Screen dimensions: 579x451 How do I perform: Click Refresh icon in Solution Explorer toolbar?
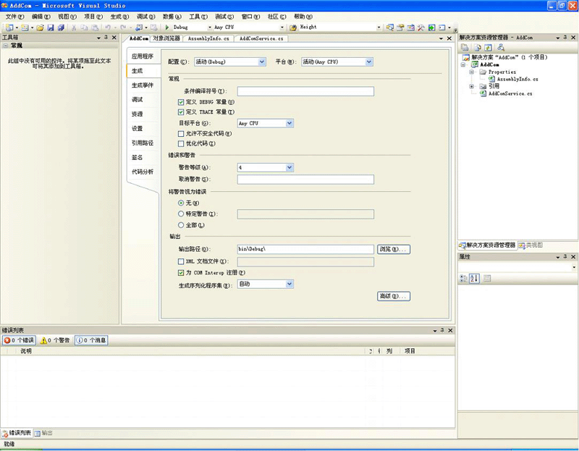pyautogui.click(x=488, y=47)
